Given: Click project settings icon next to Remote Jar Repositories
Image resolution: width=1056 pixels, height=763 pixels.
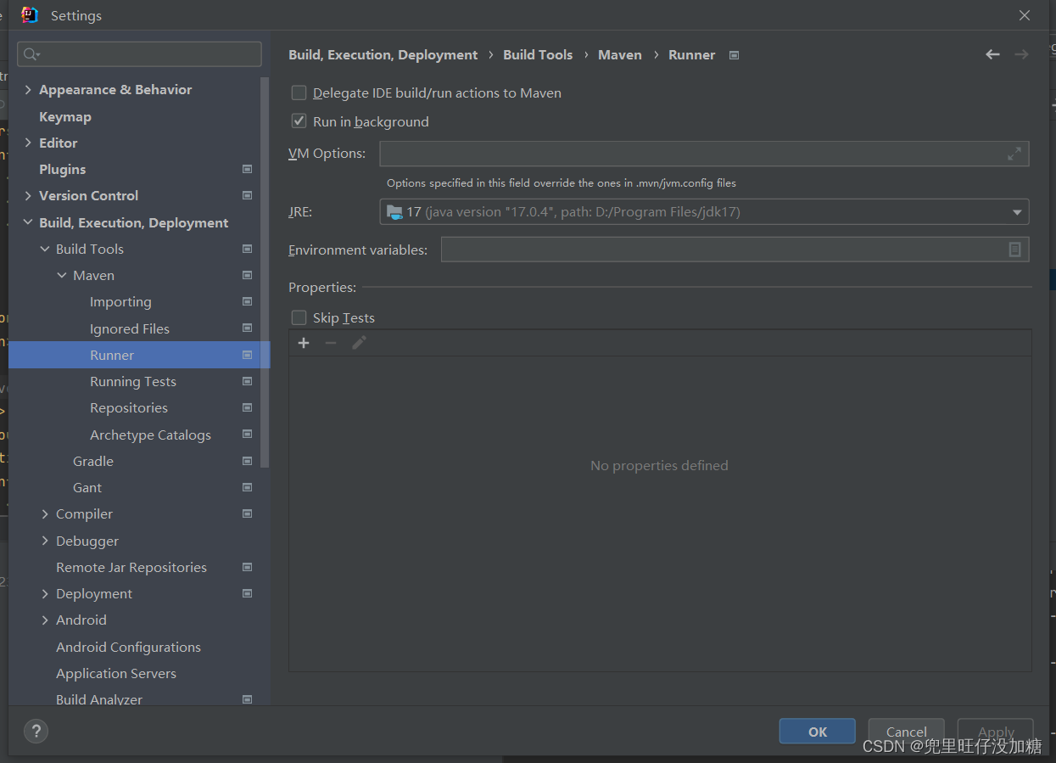Looking at the screenshot, I should click(x=247, y=567).
